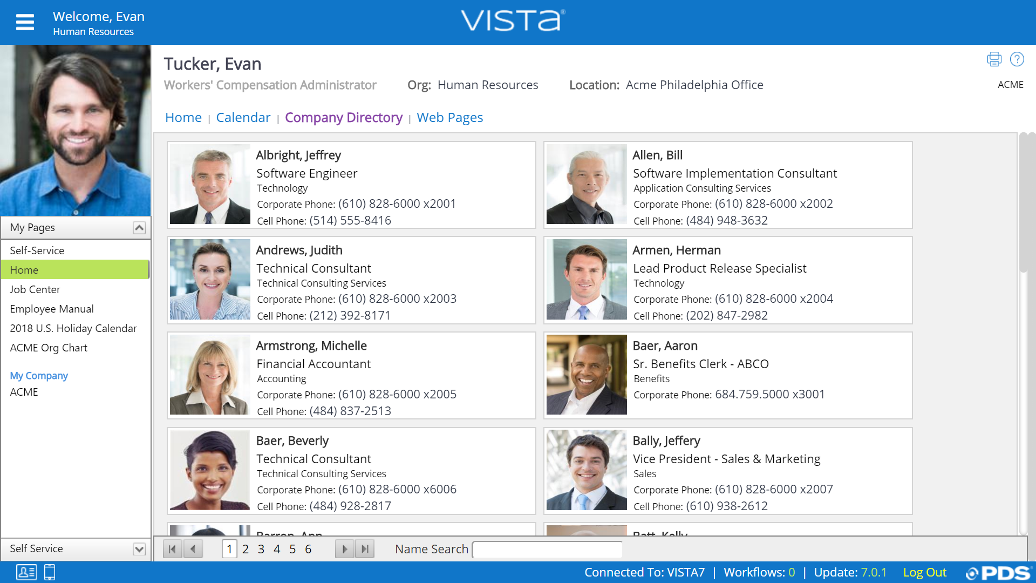Expand the Self Service panel

point(139,549)
